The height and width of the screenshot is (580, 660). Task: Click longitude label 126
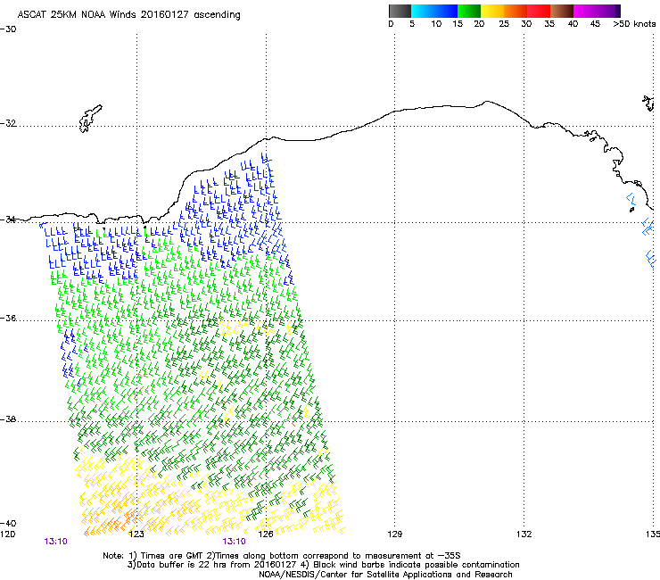[x=266, y=534]
